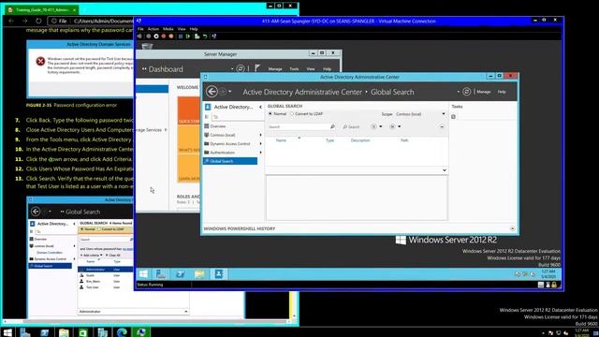Click the red Shut Down icon in VM toolbar
The image size is (599, 337).
(x=164, y=37)
